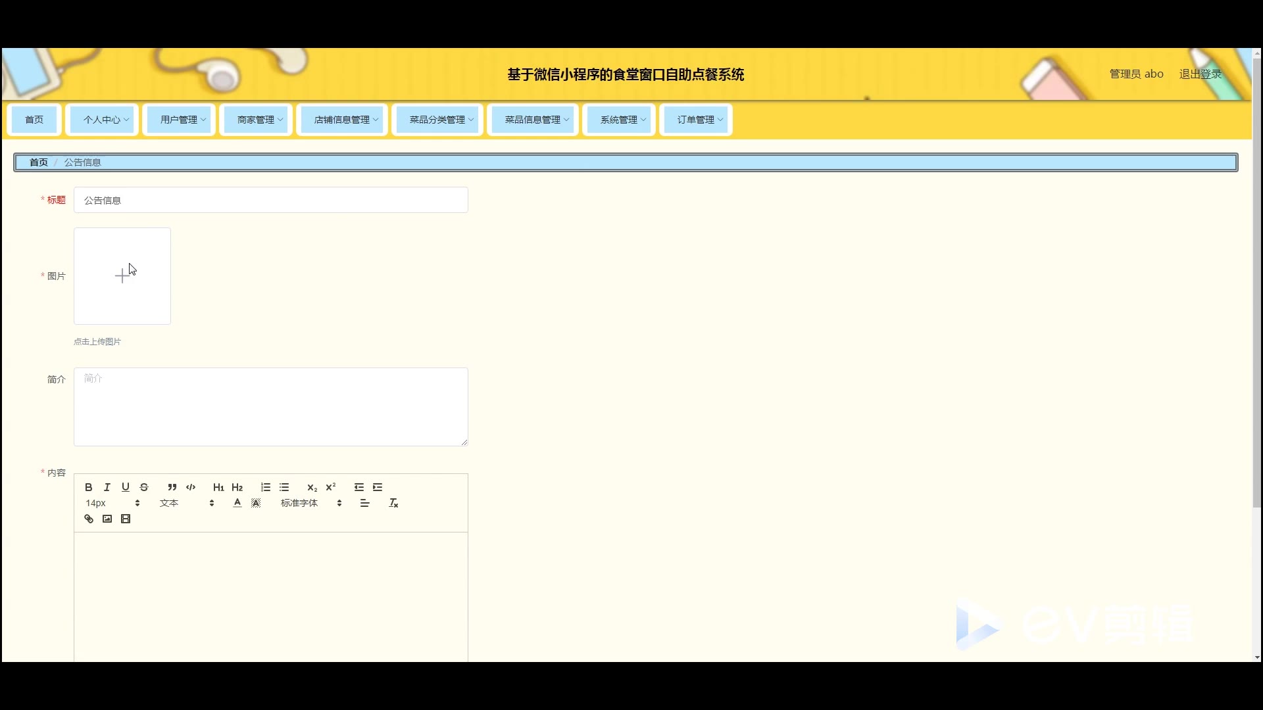The width and height of the screenshot is (1263, 710).
Task: Insert a code block
Action: click(191, 487)
